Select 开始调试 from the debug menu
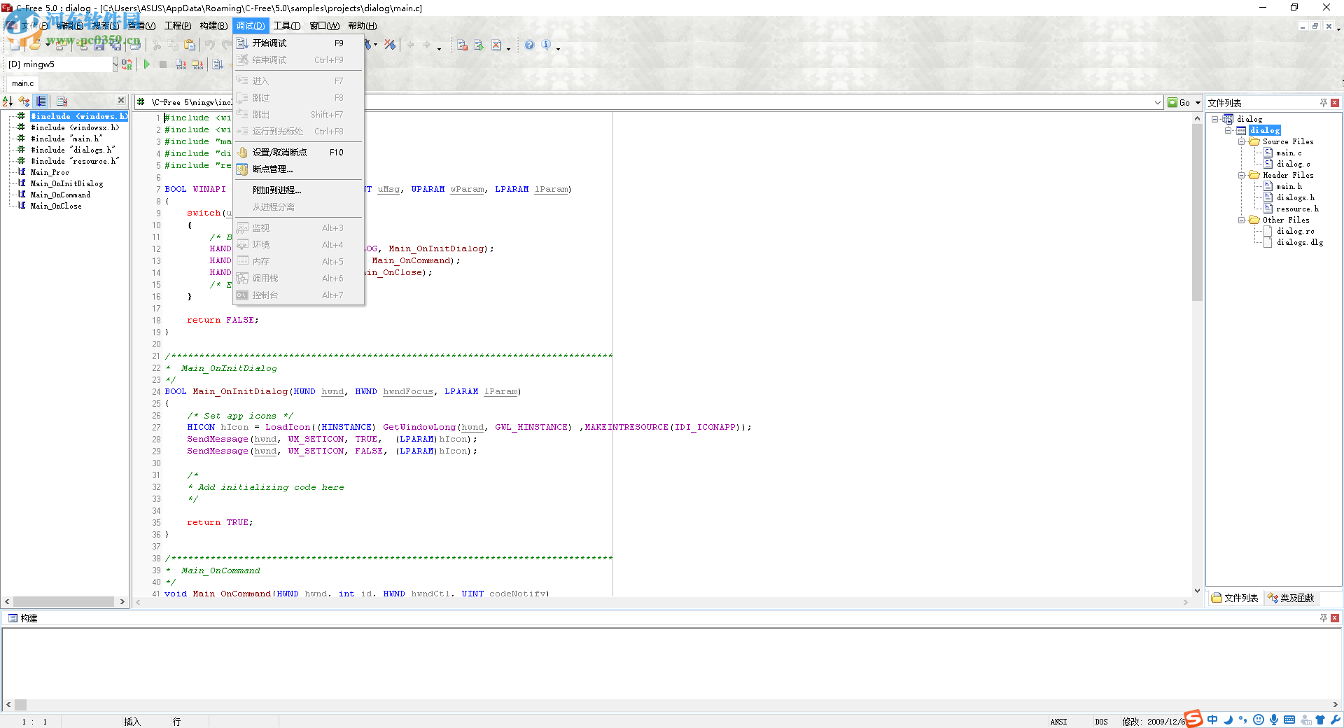Screen dimensions: 1344x728 tap(269, 43)
